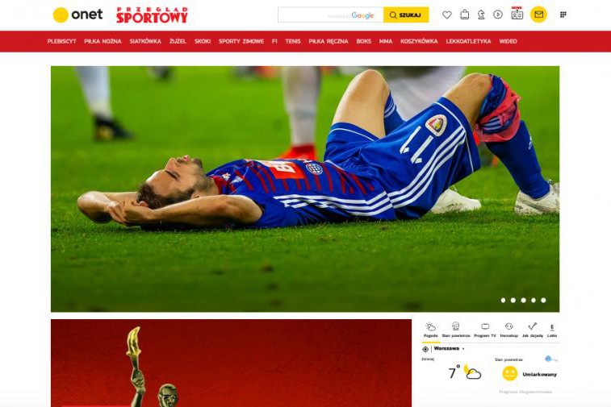
Task: Open the Sporty zimowe menu item
Action: pyautogui.click(x=241, y=41)
